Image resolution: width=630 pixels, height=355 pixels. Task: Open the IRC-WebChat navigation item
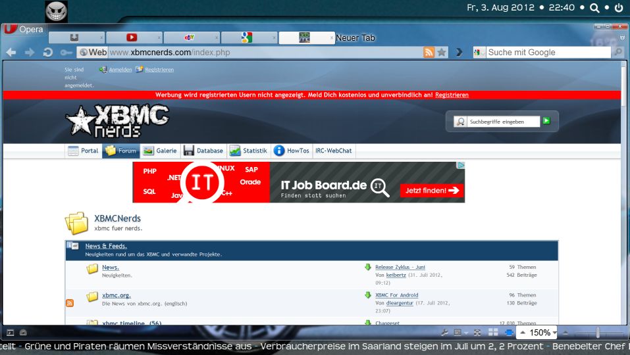334,151
